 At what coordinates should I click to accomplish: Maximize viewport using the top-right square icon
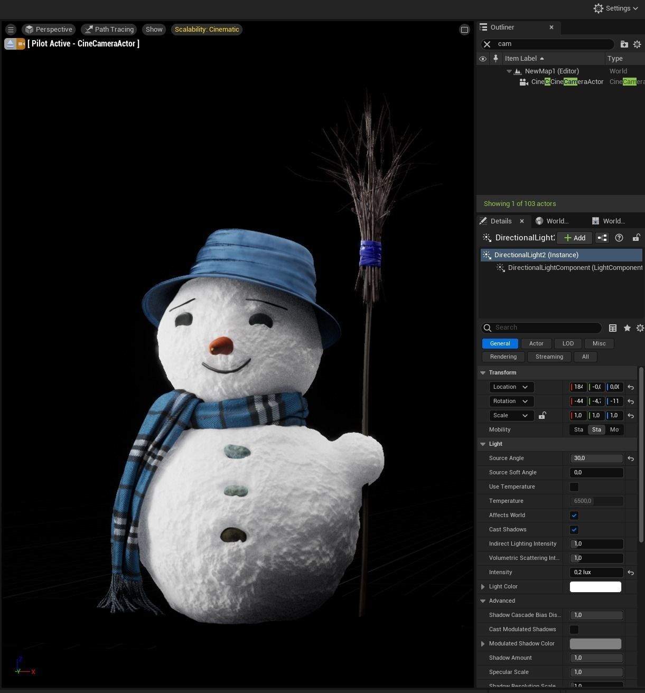point(464,30)
